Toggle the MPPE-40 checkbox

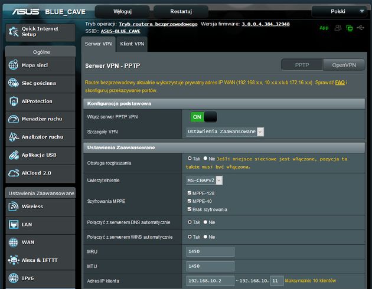click(190, 201)
